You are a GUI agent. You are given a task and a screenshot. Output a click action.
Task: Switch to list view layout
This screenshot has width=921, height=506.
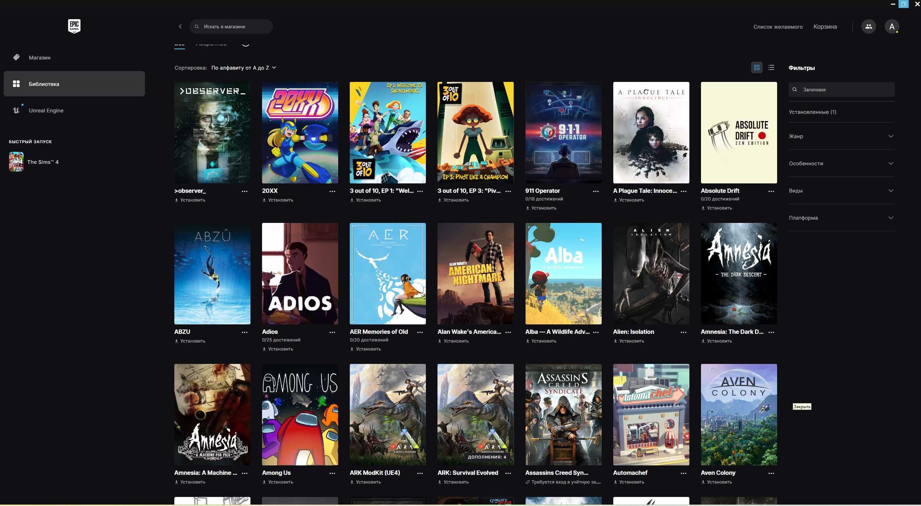coord(771,67)
